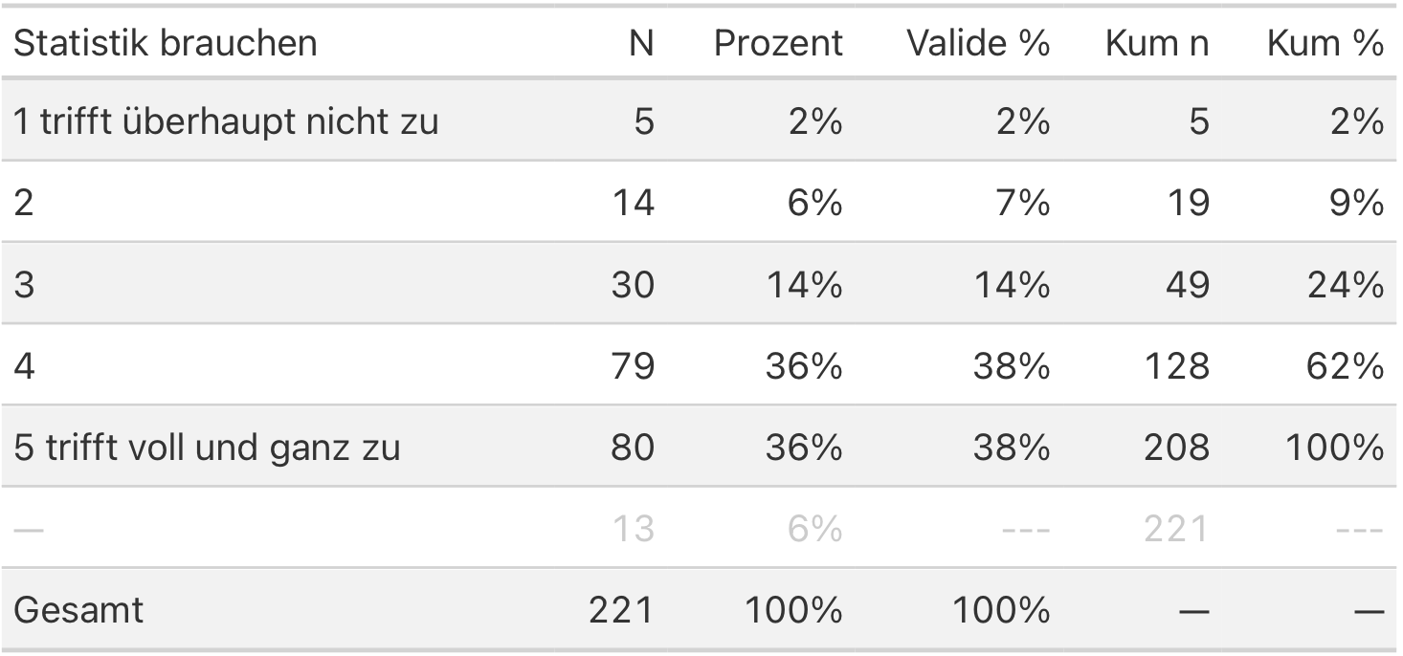The width and height of the screenshot is (1403, 656).
Task: Click the N value 80
Action: pyautogui.click(x=633, y=447)
